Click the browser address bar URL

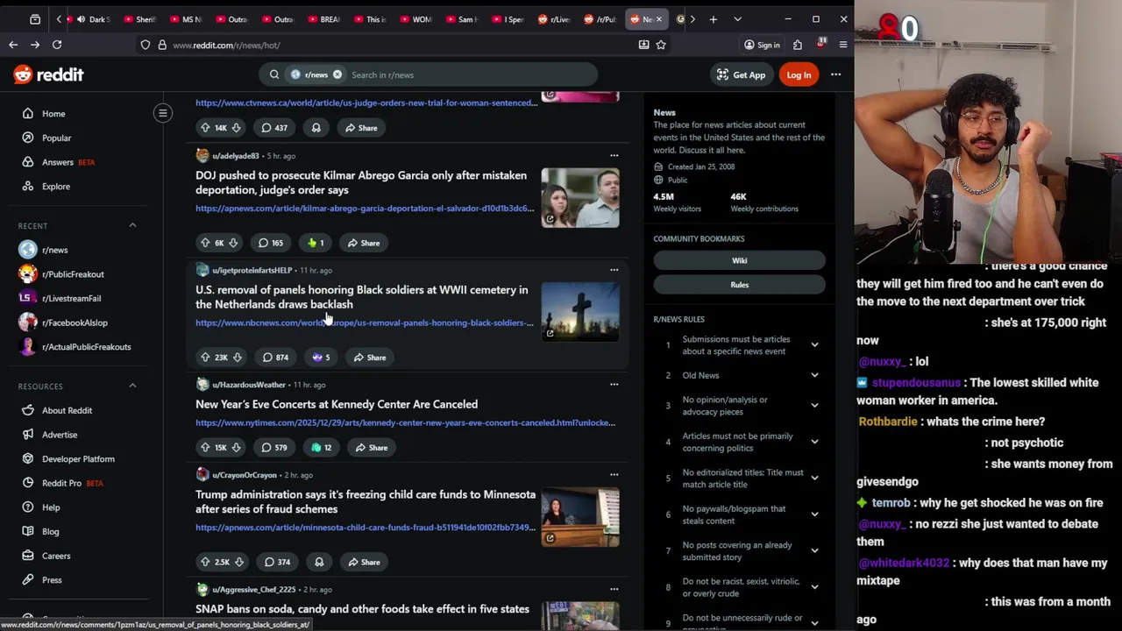coord(226,45)
